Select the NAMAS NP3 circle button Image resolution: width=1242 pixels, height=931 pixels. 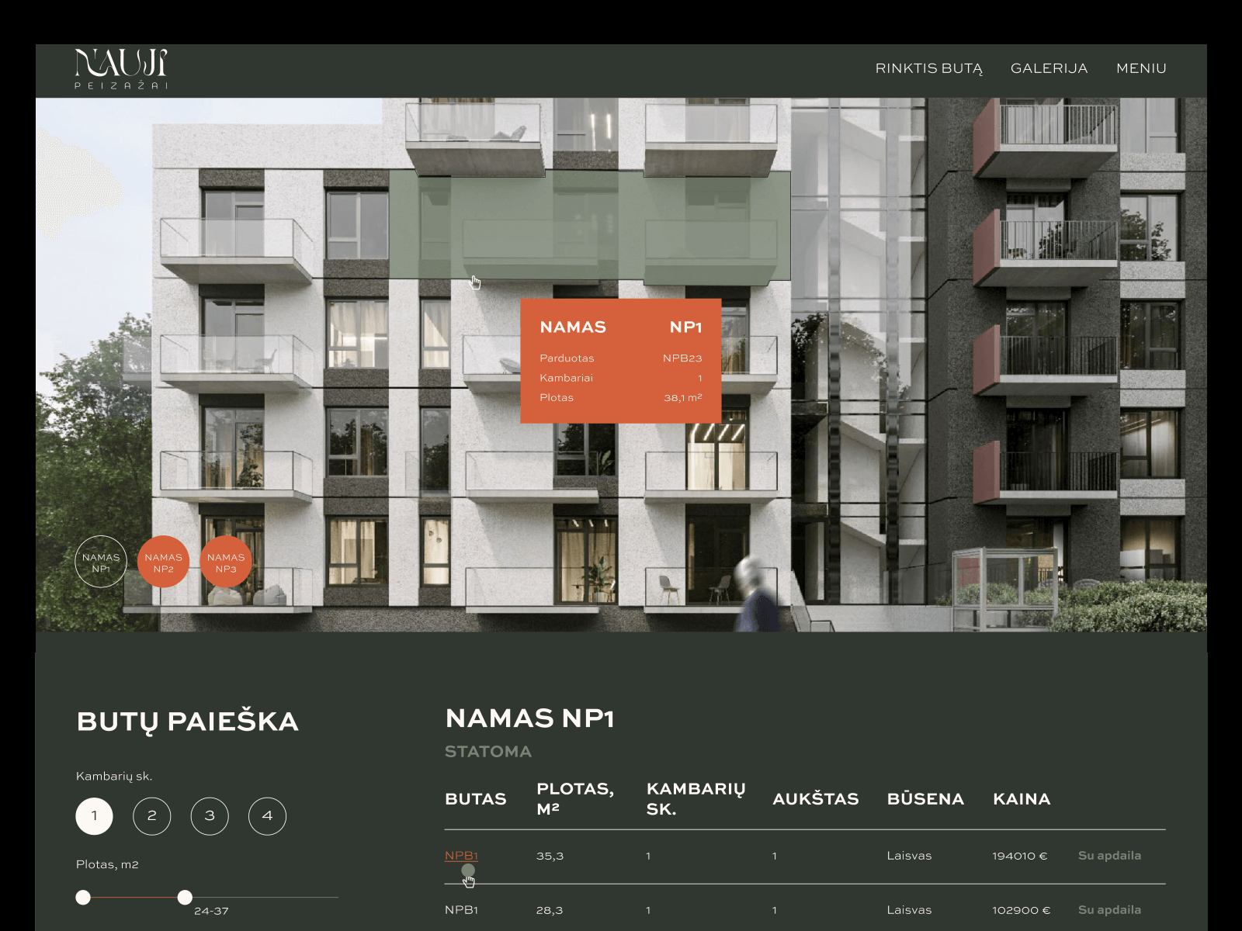click(x=226, y=562)
